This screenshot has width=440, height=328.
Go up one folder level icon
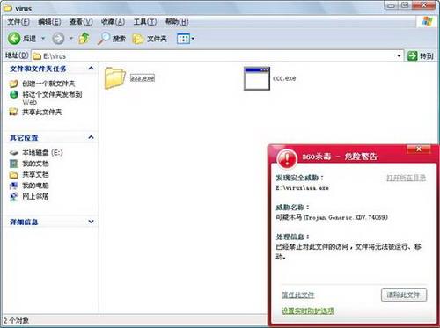coord(84,38)
